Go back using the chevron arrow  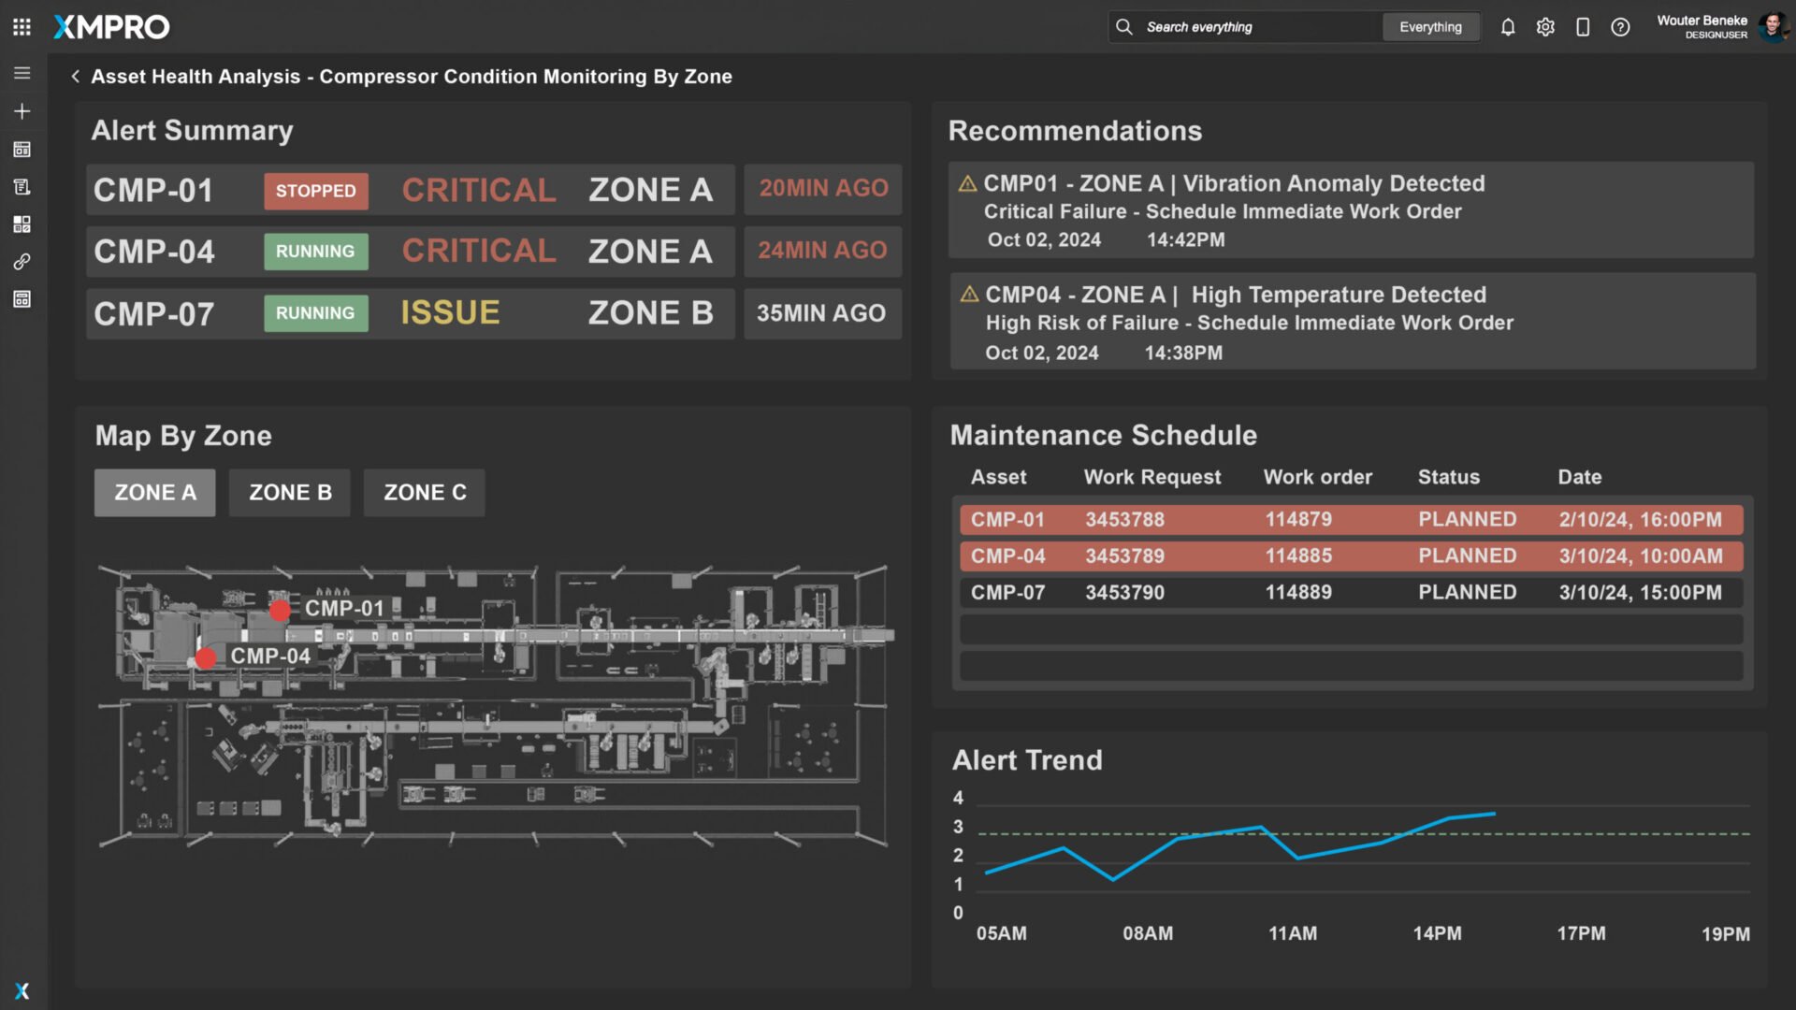pyautogui.click(x=75, y=77)
